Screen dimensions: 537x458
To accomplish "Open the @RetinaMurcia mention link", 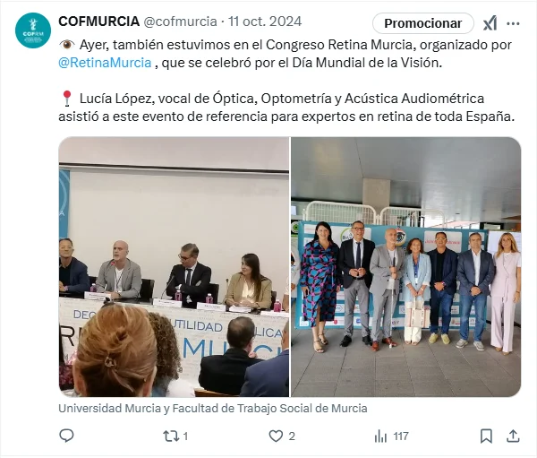I will [x=105, y=63].
